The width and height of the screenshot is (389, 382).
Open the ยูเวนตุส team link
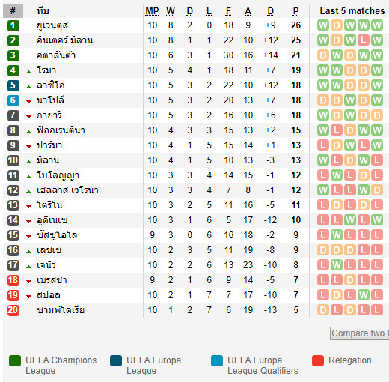52,25
